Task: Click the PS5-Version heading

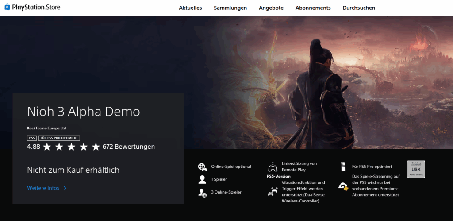Action: [x=279, y=176]
